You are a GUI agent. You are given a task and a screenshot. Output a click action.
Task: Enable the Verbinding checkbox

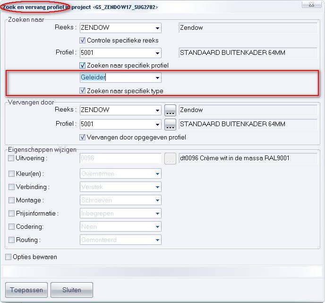tap(11, 187)
